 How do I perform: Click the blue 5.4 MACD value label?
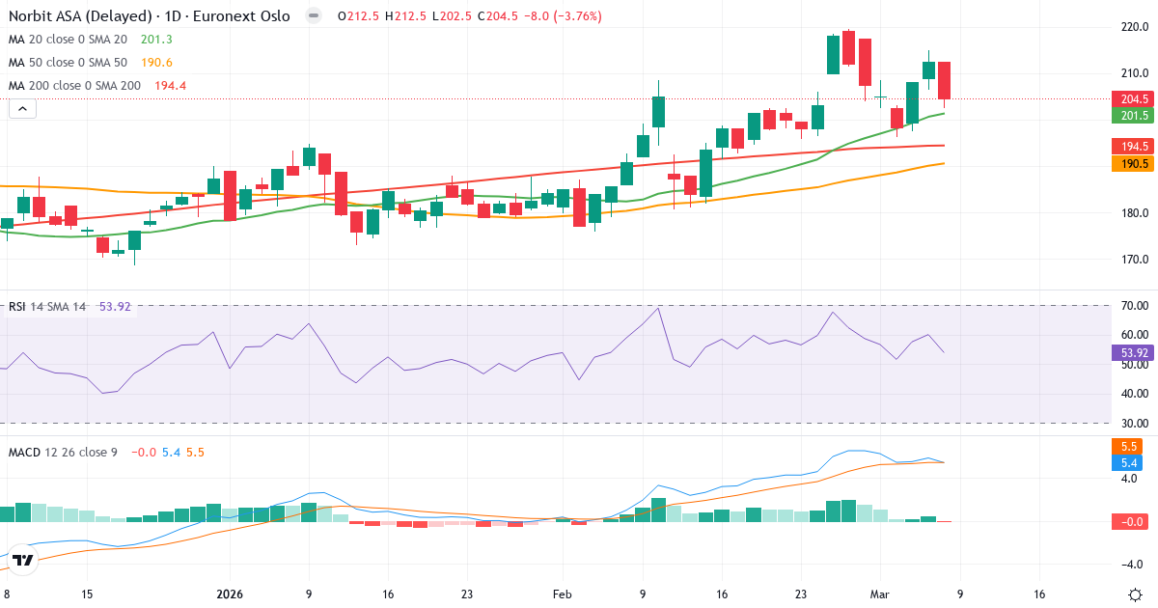pyautogui.click(x=1129, y=463)
